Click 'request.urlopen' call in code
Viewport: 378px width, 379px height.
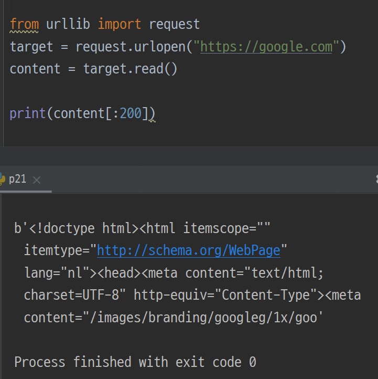(x=131, y=47)
